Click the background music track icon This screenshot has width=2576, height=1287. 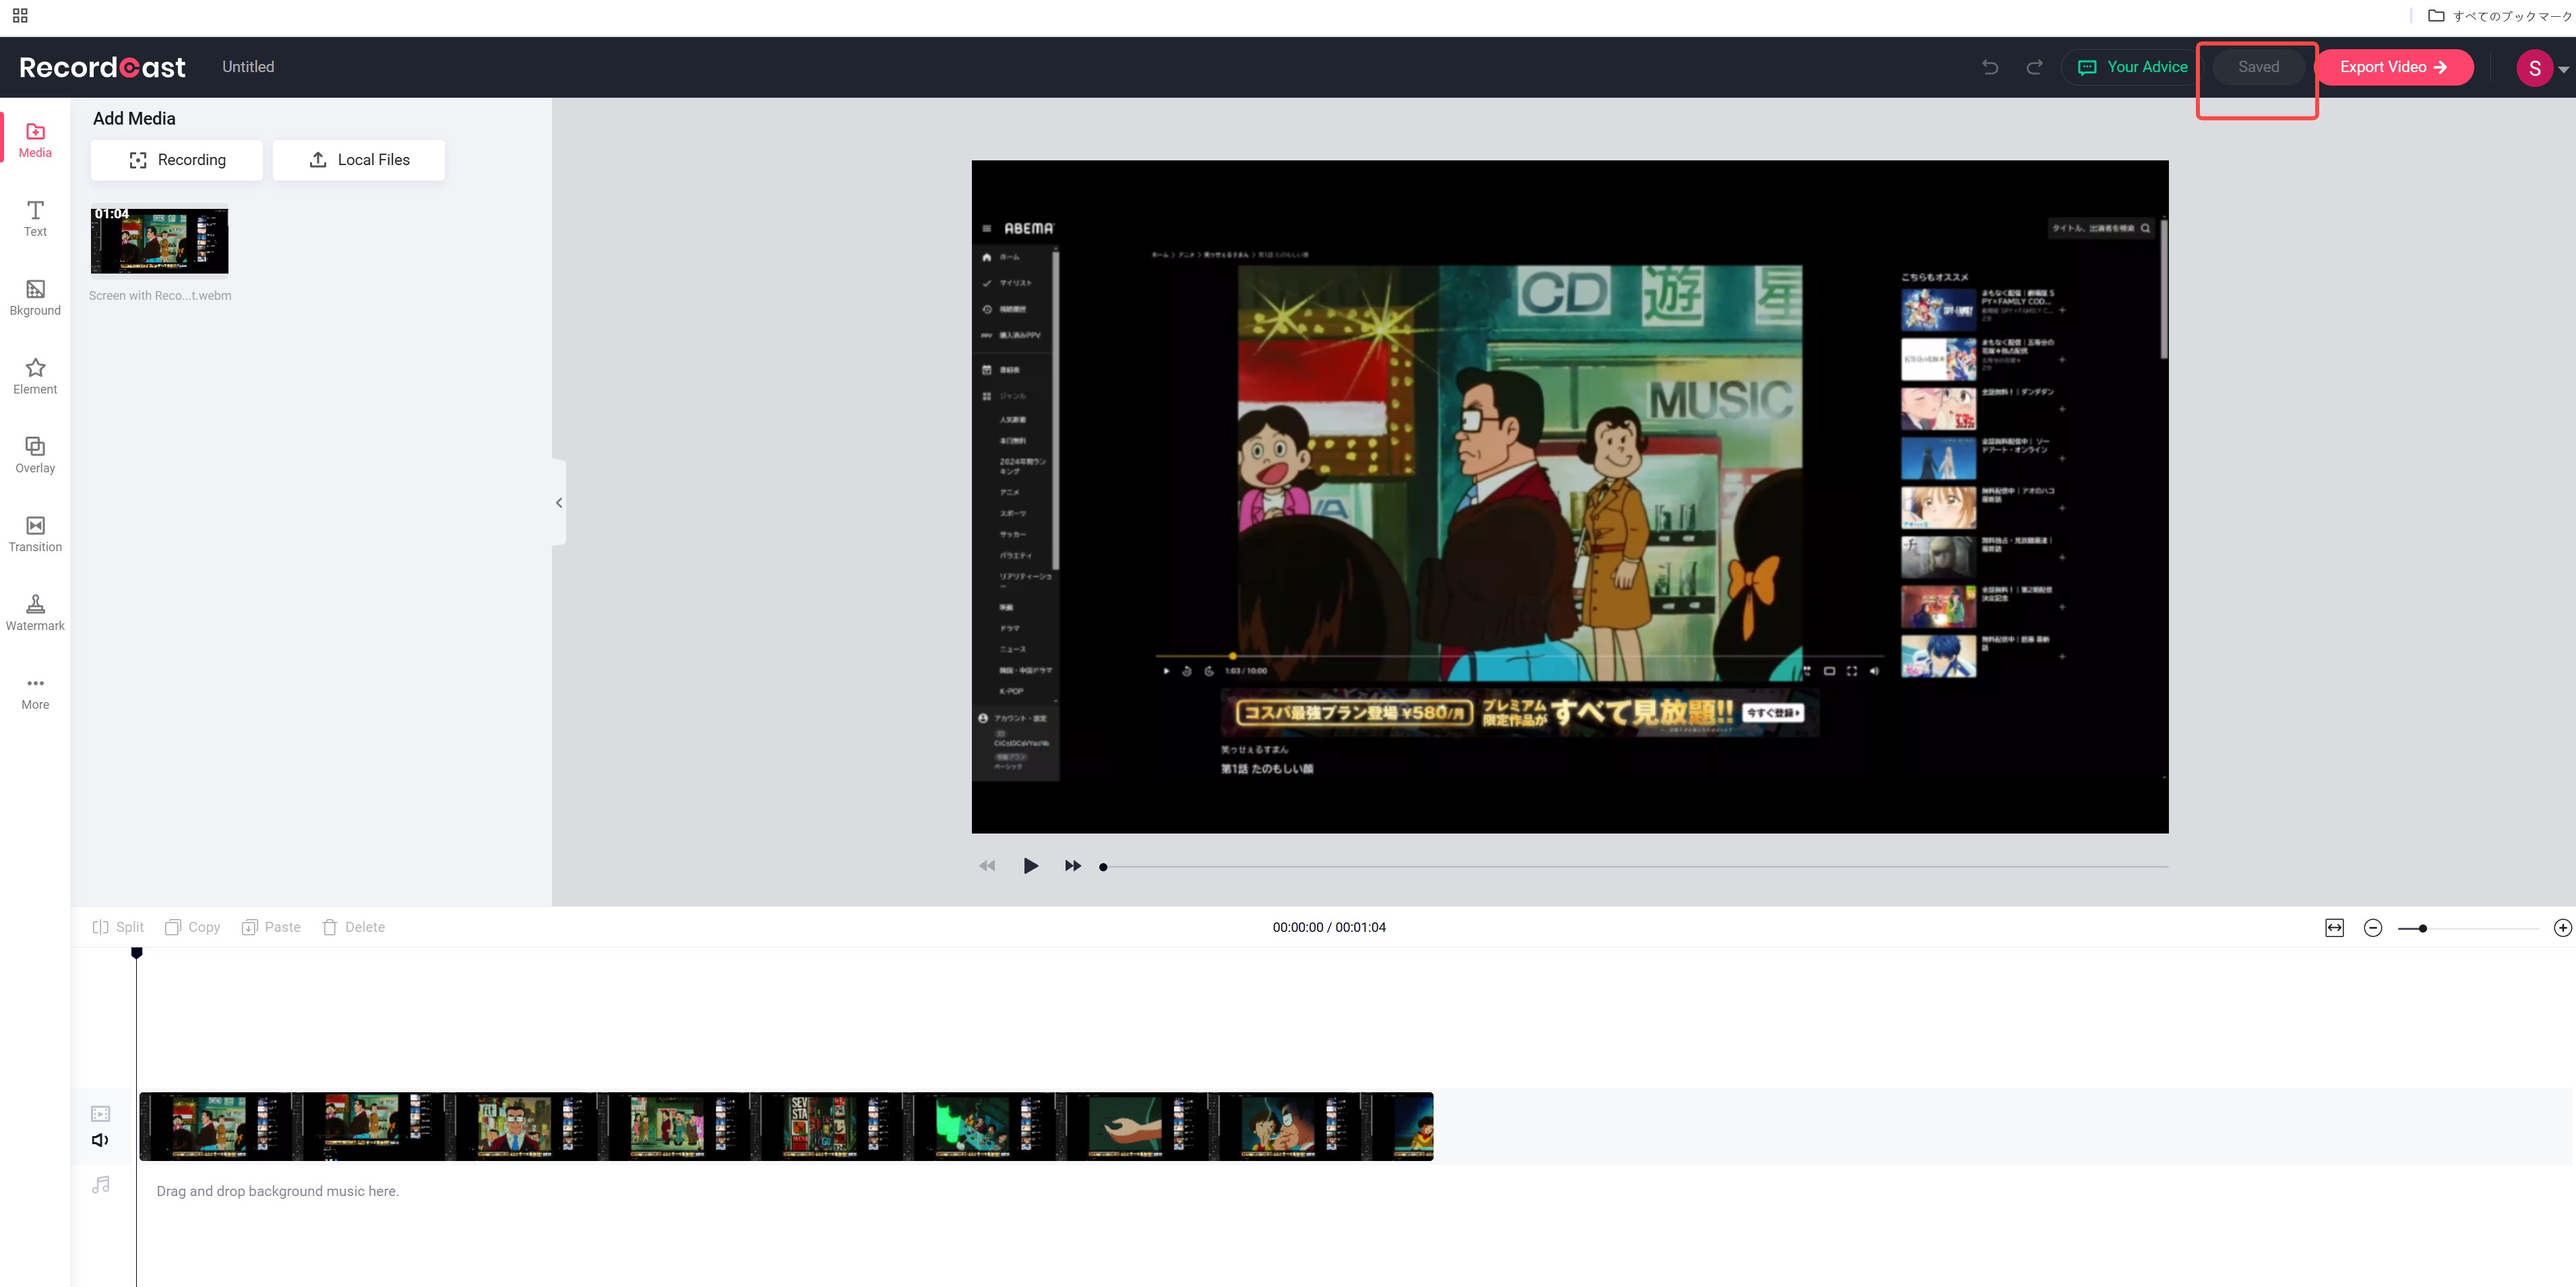click(100, 1185)
